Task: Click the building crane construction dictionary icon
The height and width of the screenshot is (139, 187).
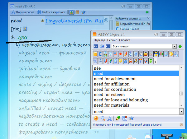Action: click(126, 61)
